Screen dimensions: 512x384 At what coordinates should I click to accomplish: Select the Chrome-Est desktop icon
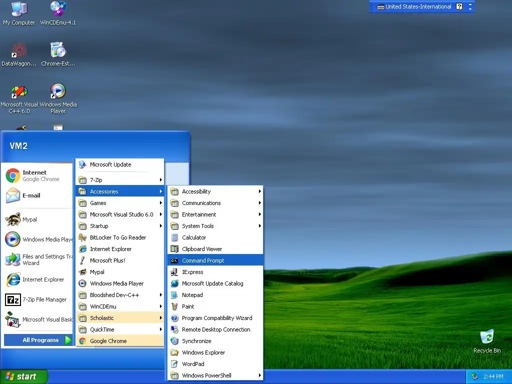point(58,54)
